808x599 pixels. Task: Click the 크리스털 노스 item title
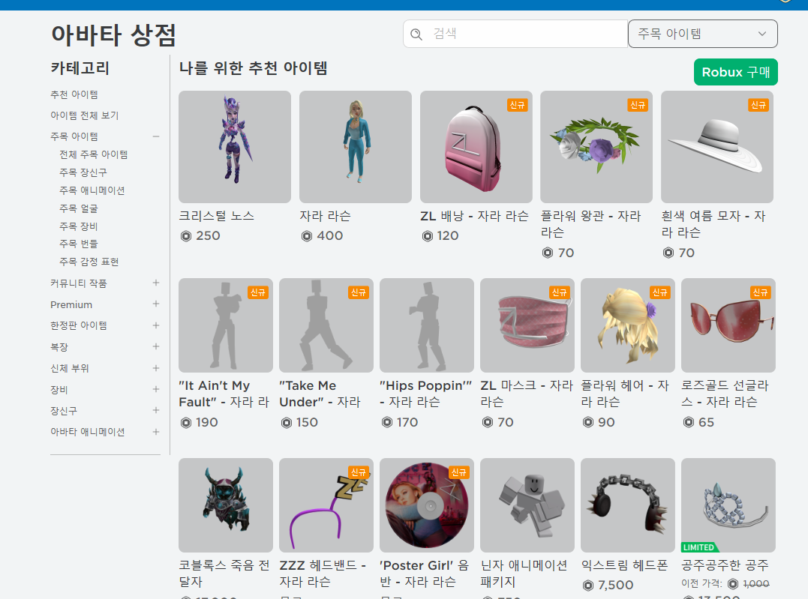coord(216,216)
